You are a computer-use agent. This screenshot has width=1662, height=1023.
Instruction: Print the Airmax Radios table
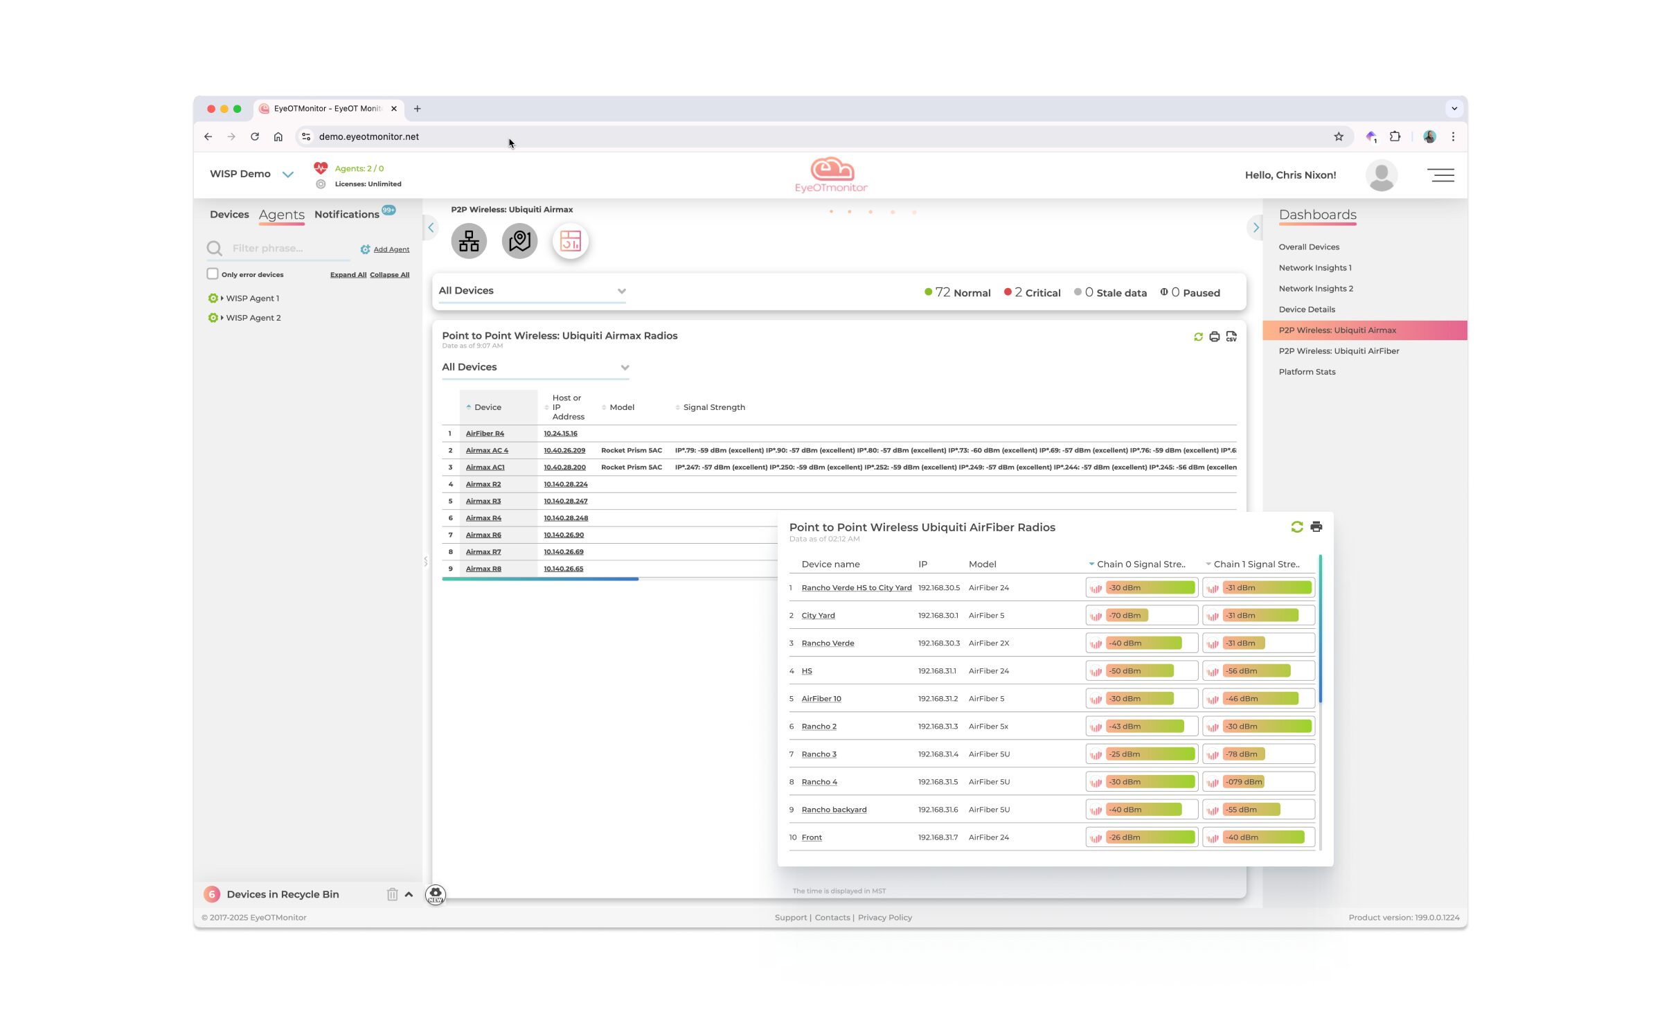1215,337
